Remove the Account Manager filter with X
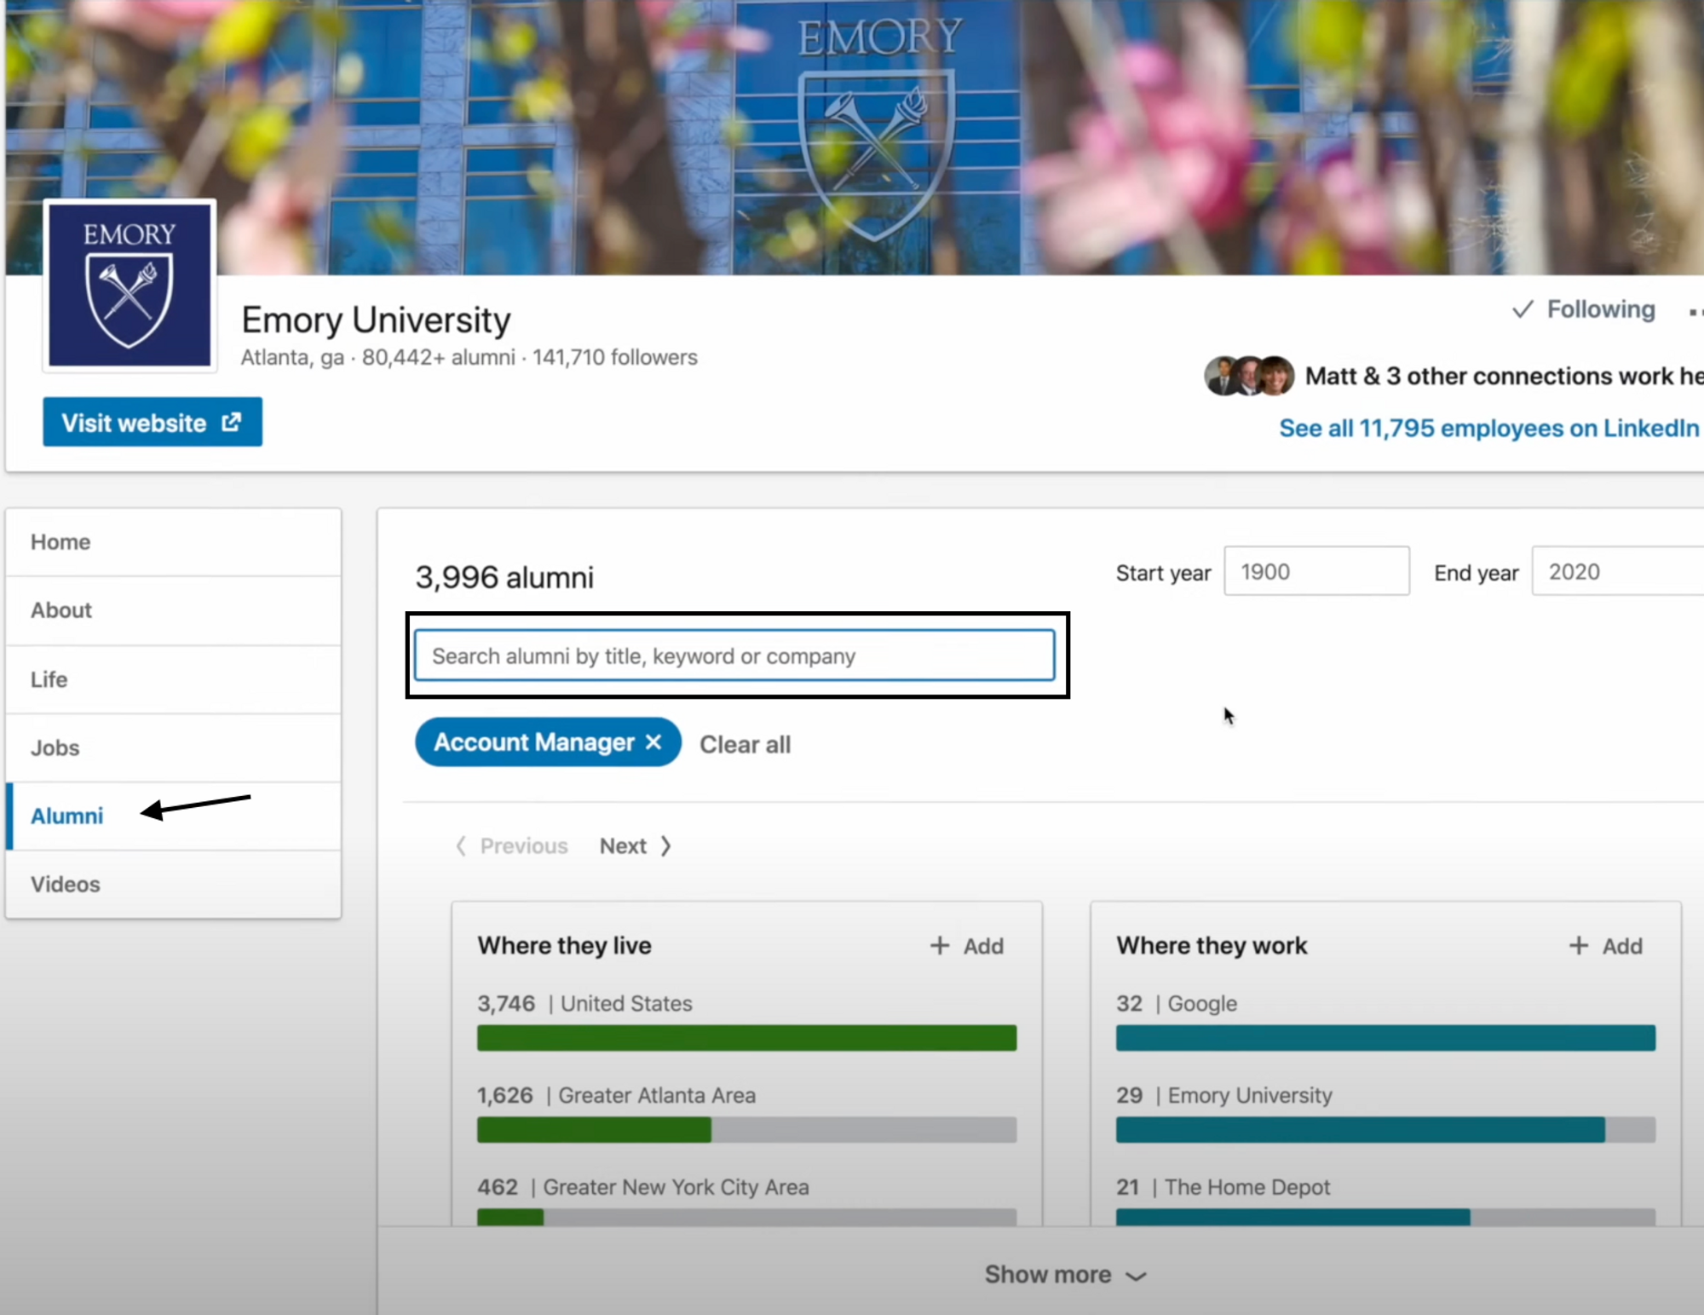The image size is (1704, 1315). 653,742
